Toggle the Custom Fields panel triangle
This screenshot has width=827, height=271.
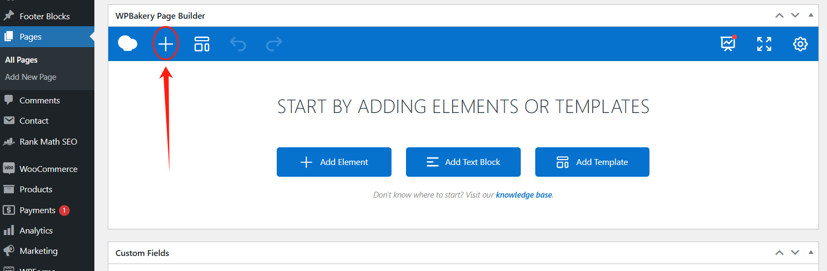point(811,252)
